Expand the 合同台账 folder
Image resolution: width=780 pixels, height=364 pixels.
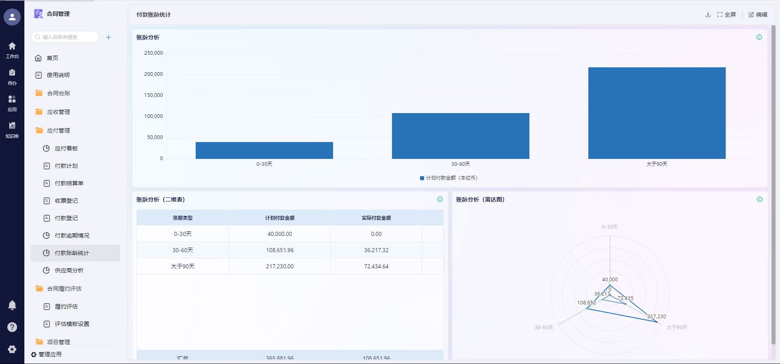58,93
